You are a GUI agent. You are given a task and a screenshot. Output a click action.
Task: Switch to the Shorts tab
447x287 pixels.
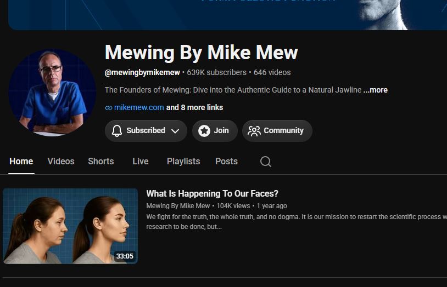[101, 161]
